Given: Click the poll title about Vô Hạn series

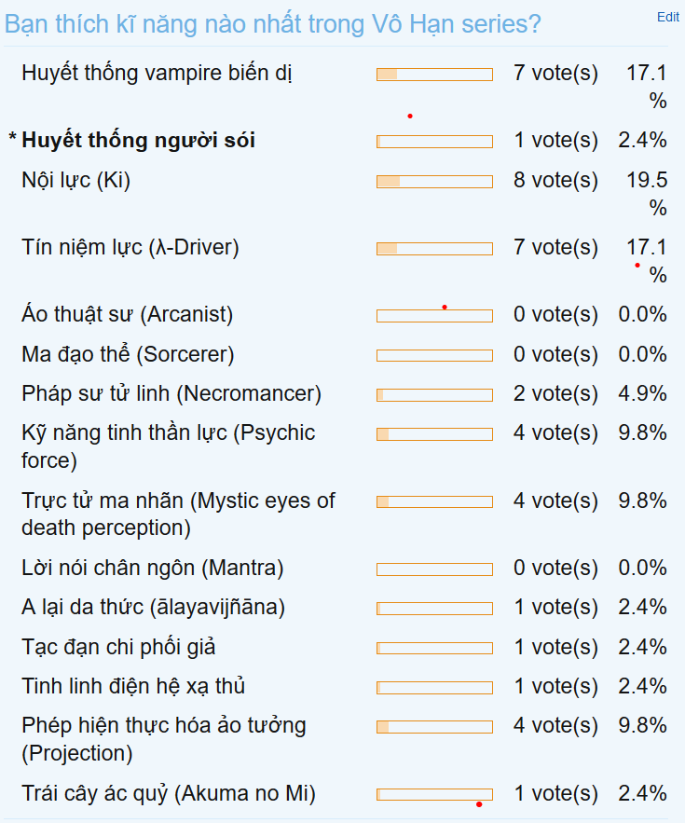Looking at the screenshot, I should tap(272, 24).
